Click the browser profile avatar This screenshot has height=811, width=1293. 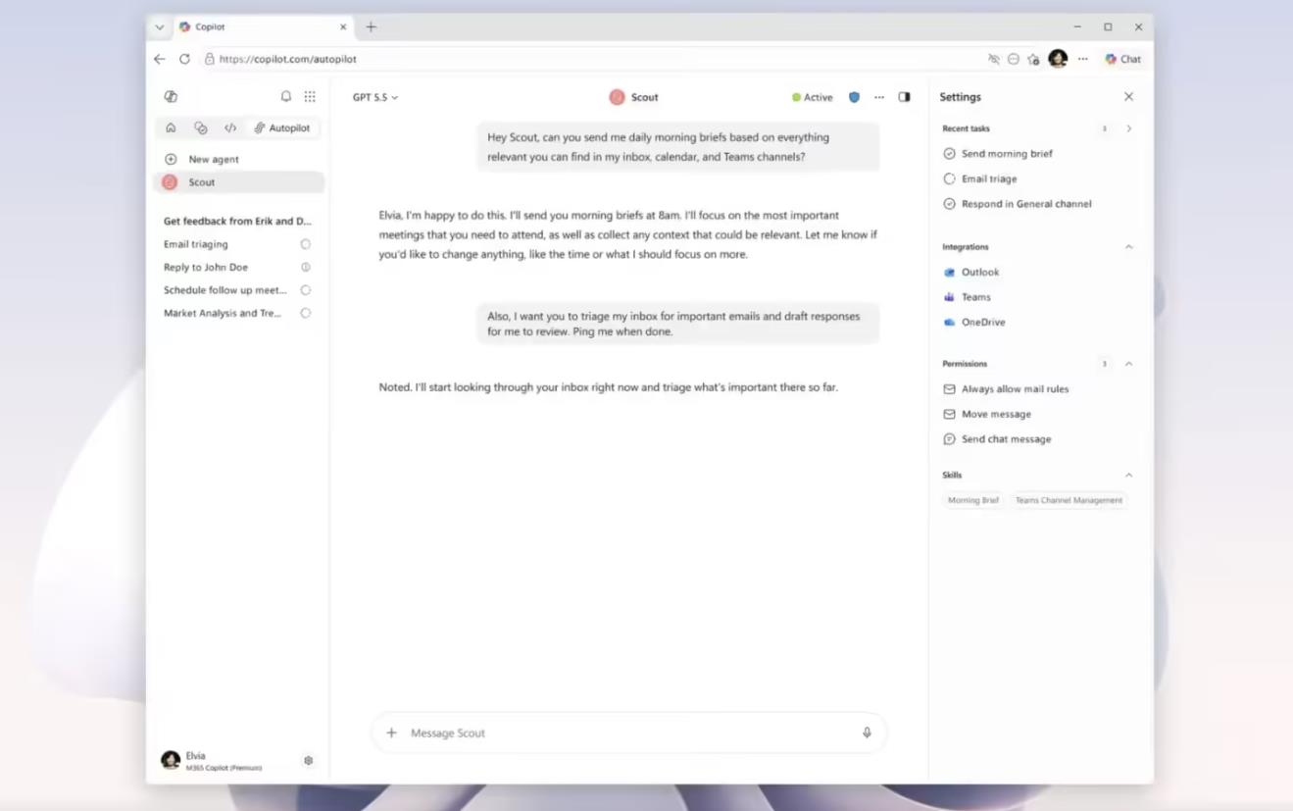pyautogui.click(x=1058, y=59)
